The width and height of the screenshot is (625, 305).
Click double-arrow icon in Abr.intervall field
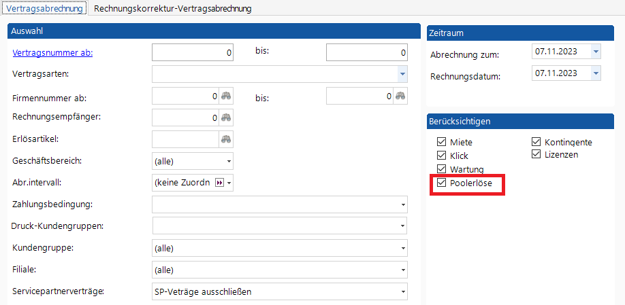[x=219, y=183]
